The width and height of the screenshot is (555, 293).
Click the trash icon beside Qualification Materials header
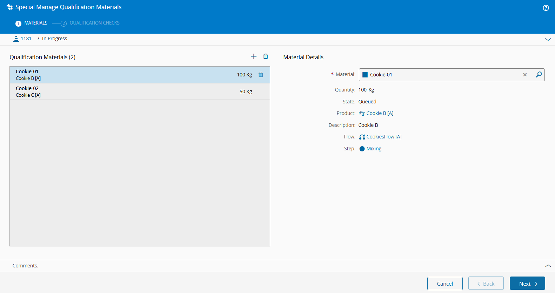pyautogui.click(x=266, y=56)
